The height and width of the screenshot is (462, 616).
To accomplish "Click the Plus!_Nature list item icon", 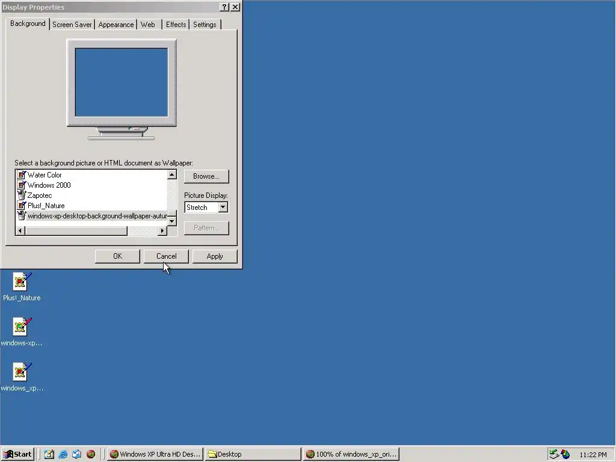I will (x=22, y=206).
